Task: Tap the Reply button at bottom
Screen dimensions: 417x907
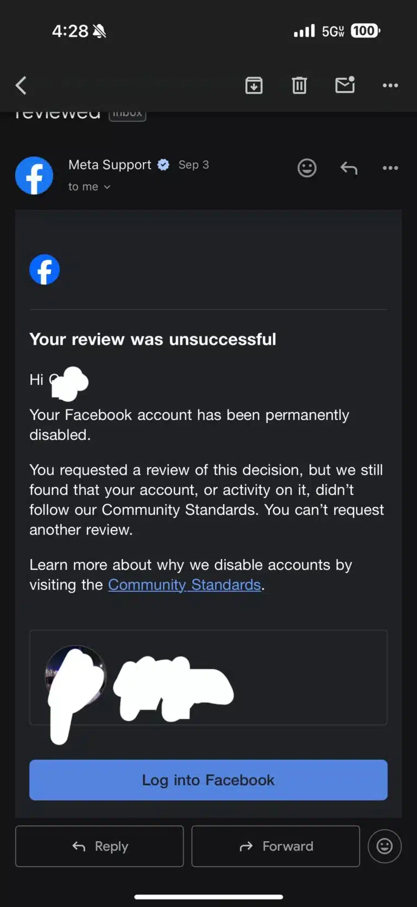Action: pyautogui.click(x=99, y=846)
